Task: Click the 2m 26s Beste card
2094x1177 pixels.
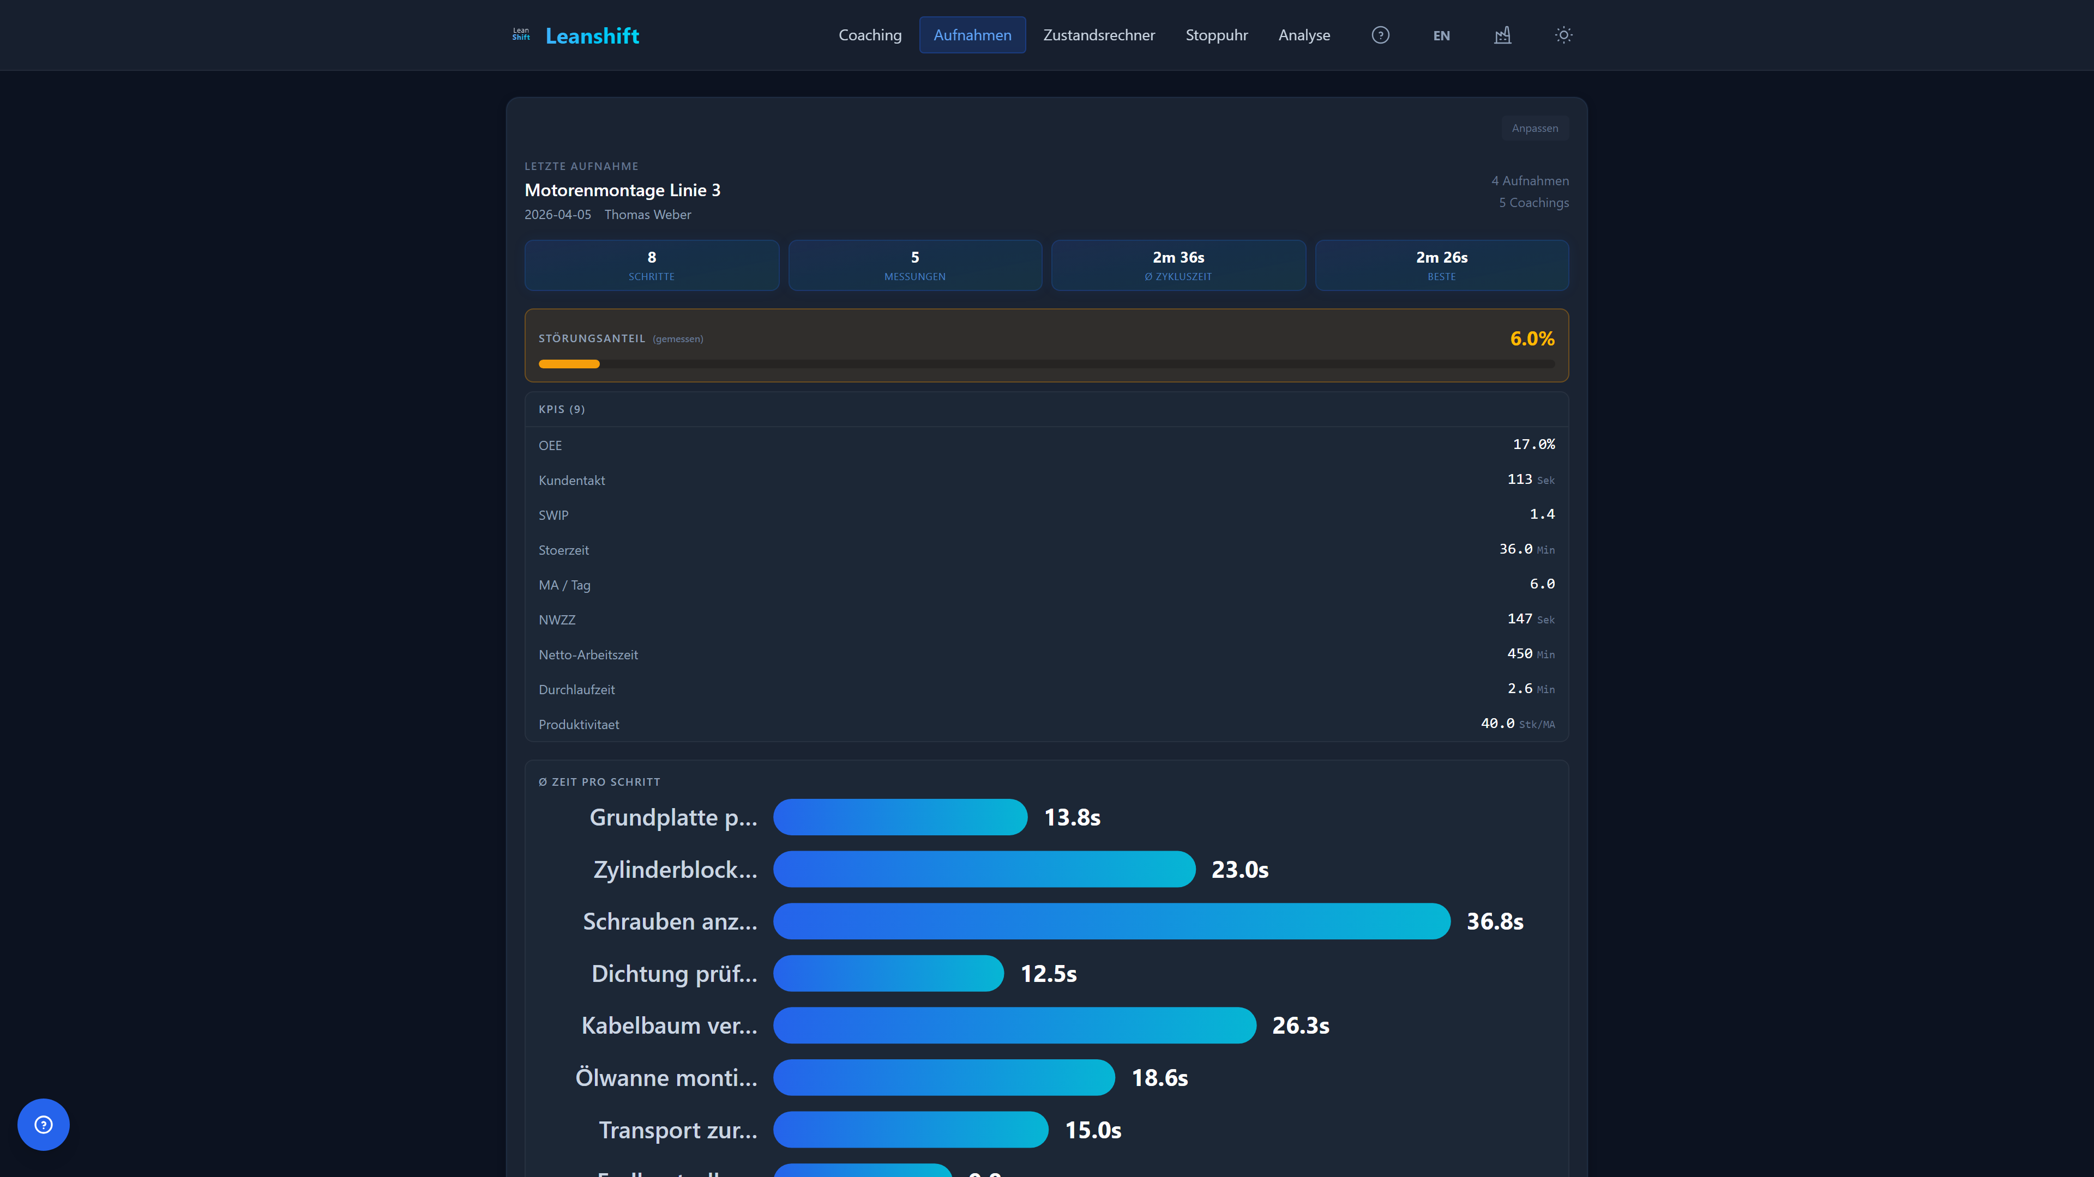Action: [x=1441, y=265]
